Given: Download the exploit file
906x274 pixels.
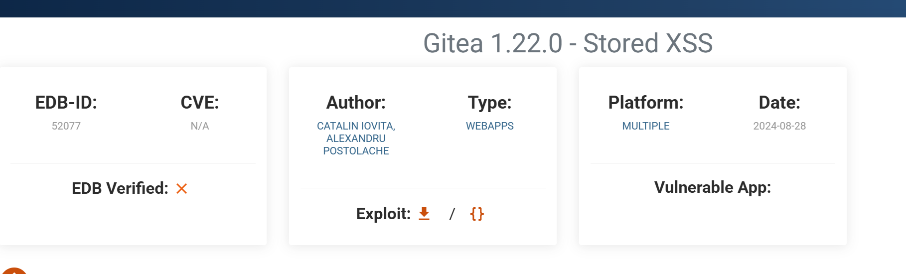Looking at the screenshot, I should (x=424, y=214).
